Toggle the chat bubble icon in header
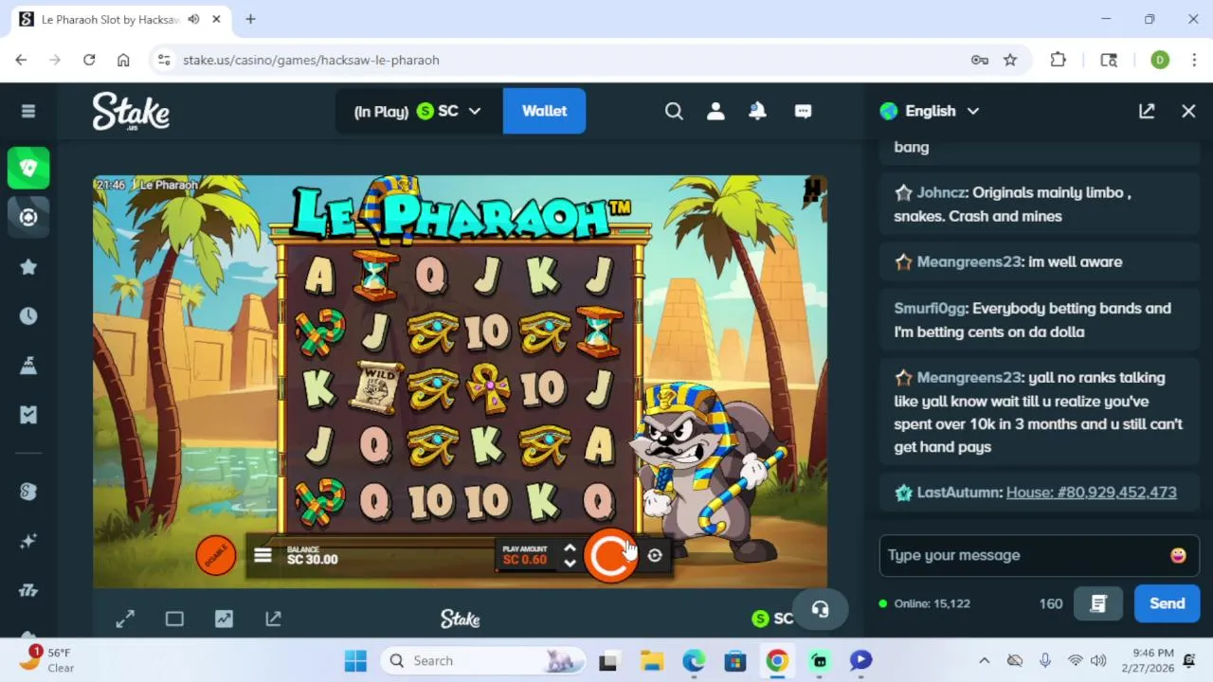 [803, 111]
